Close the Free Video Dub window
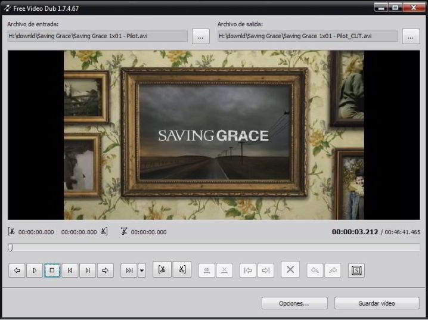 tap(413, 7)
